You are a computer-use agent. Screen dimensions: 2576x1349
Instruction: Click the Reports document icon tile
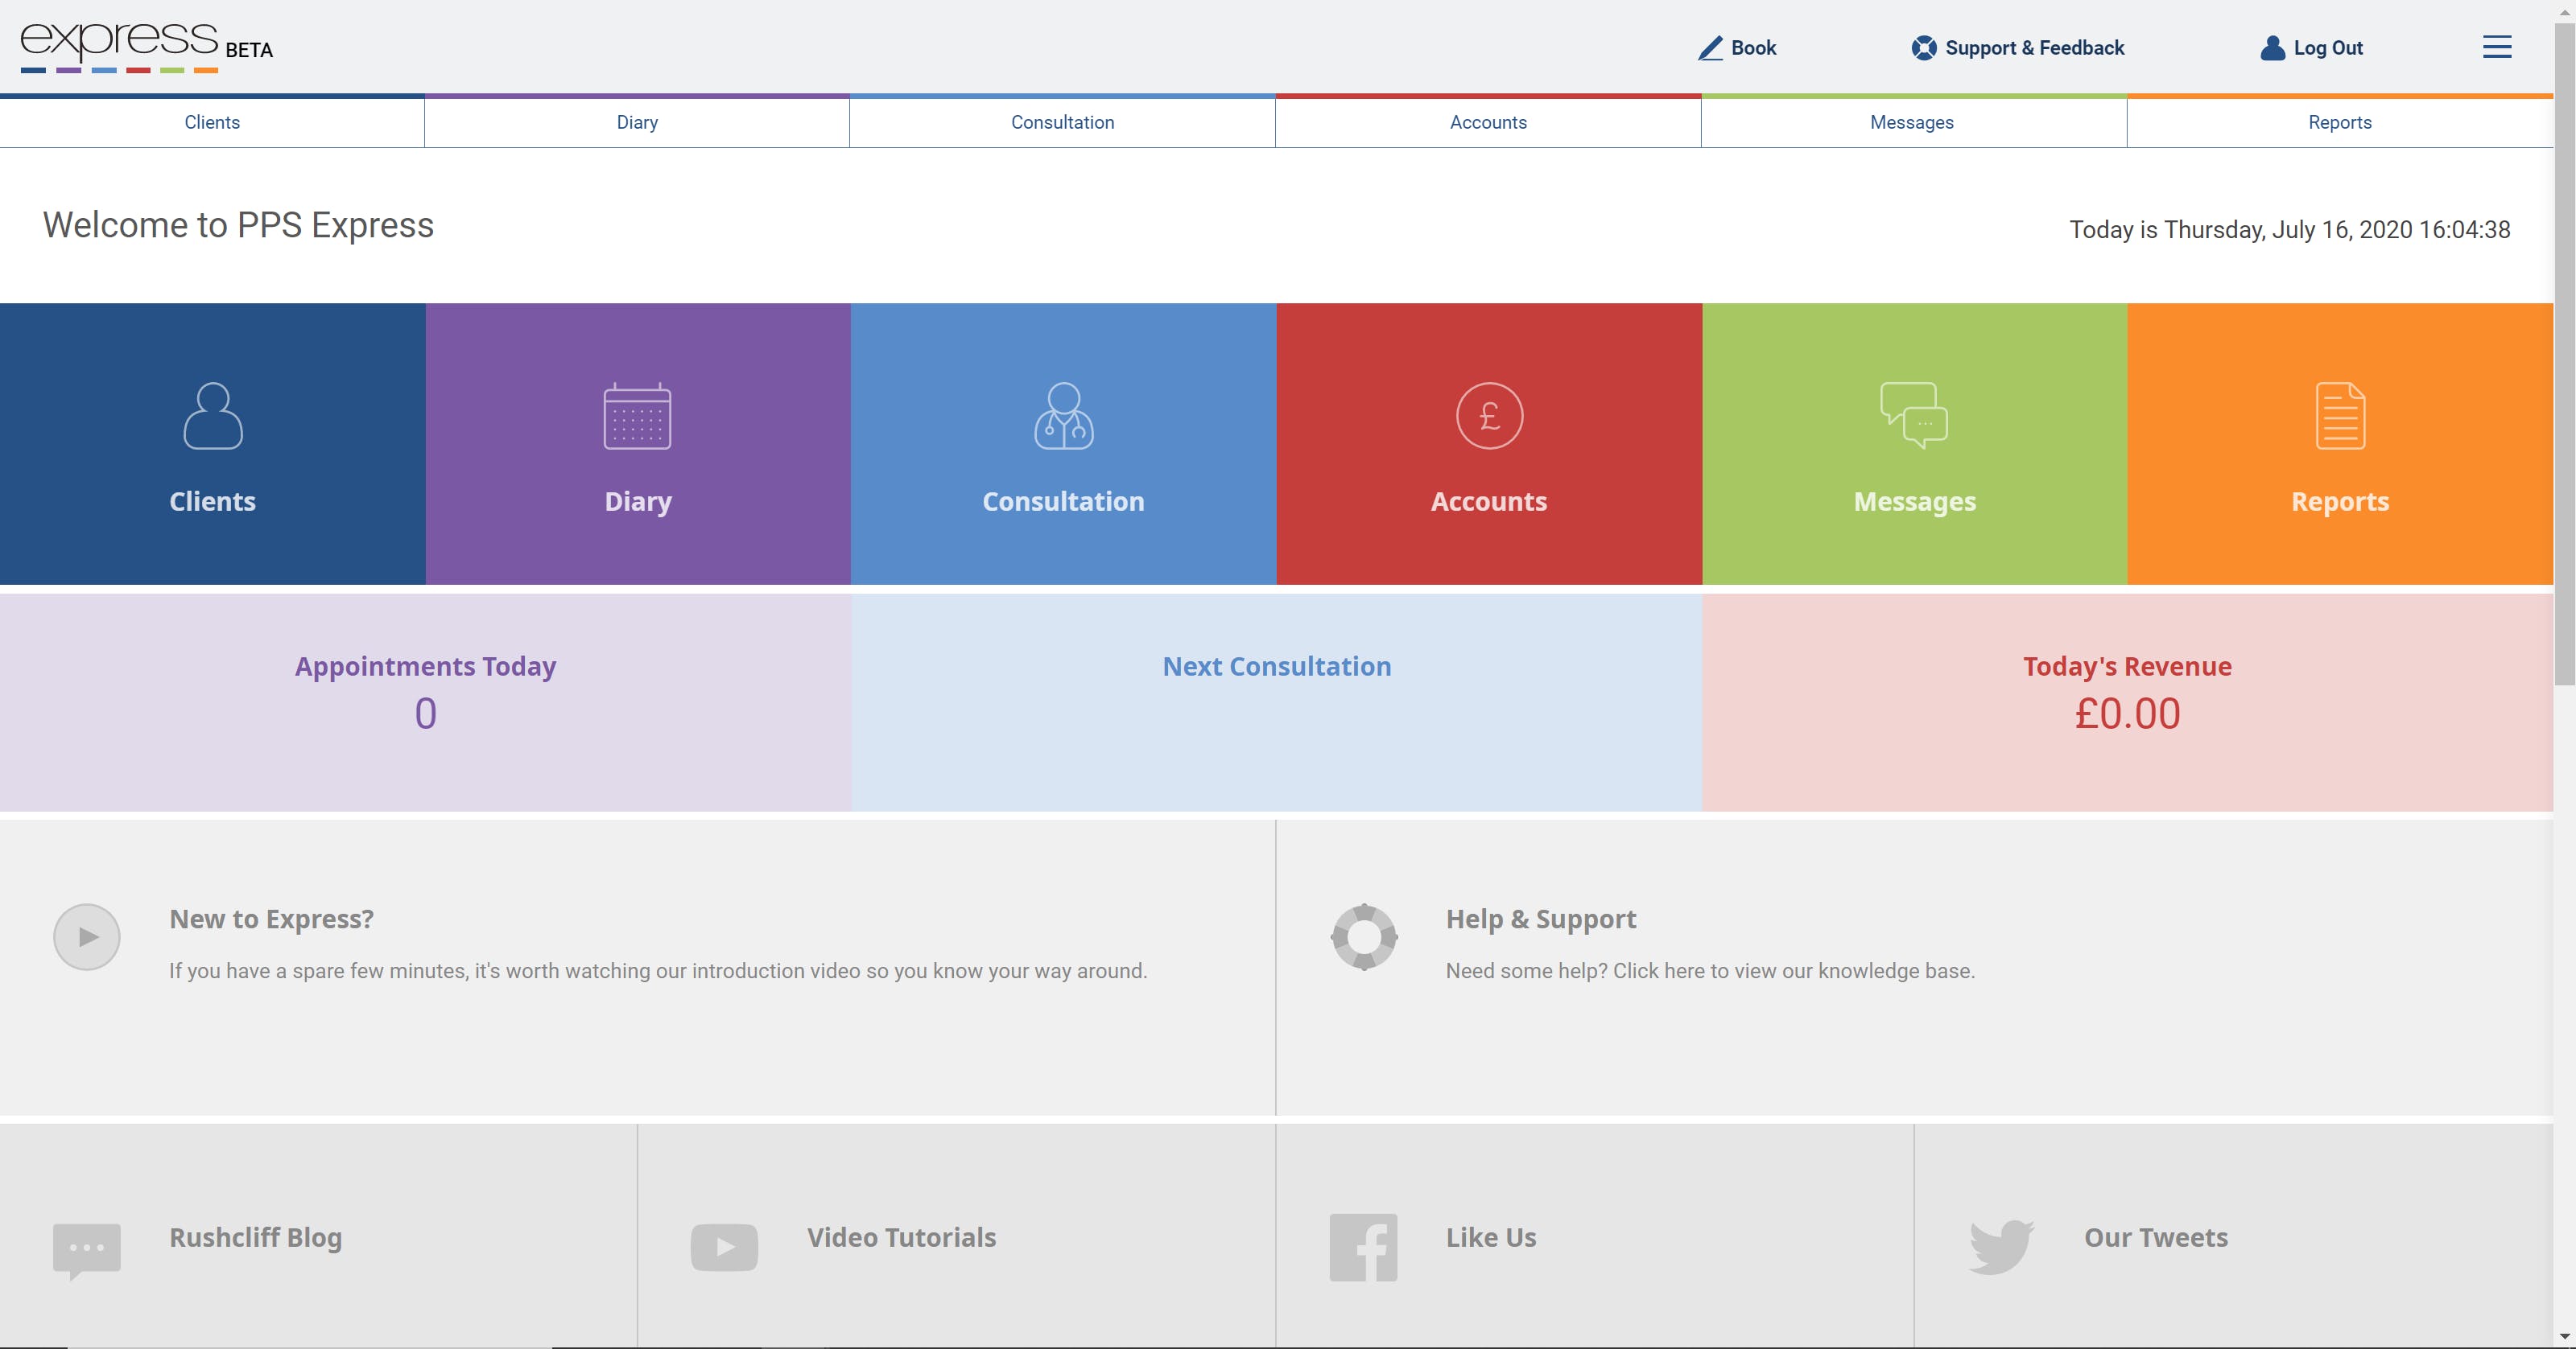(x=2340, y=416)
